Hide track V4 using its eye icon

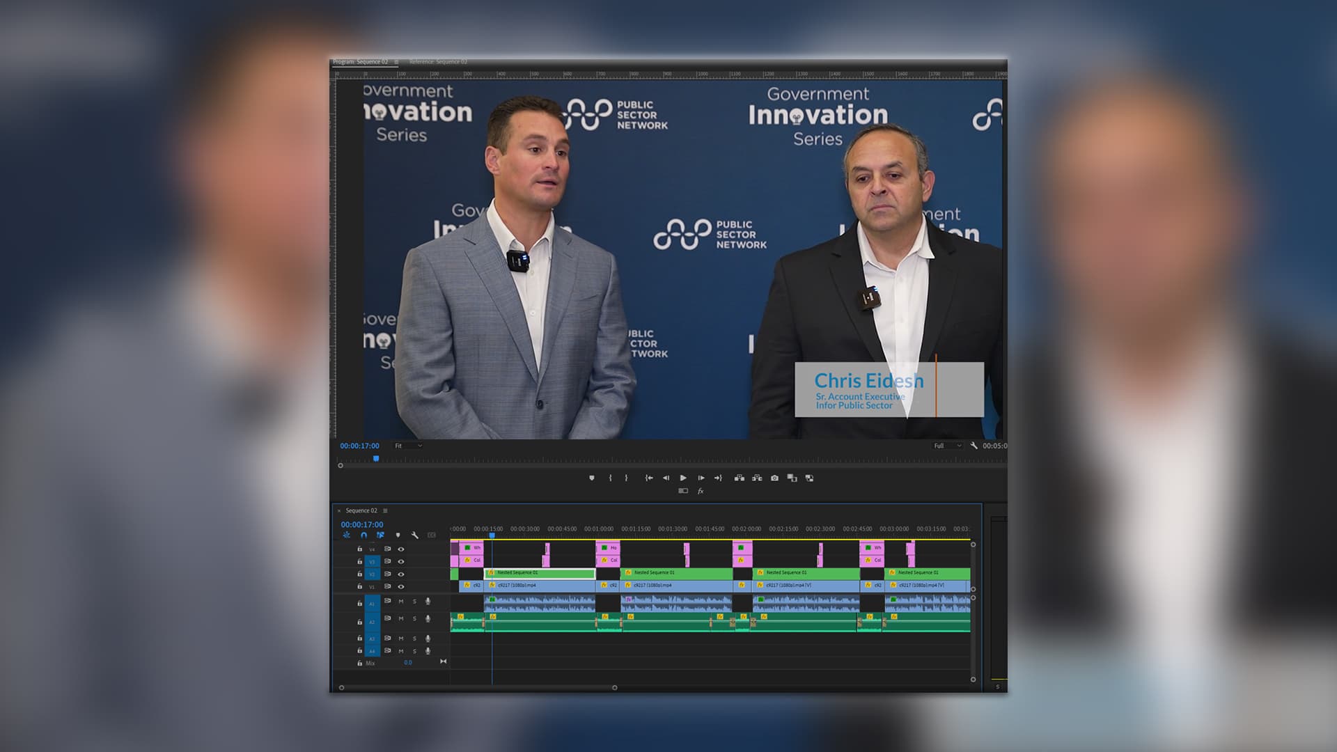click(400, 549)
